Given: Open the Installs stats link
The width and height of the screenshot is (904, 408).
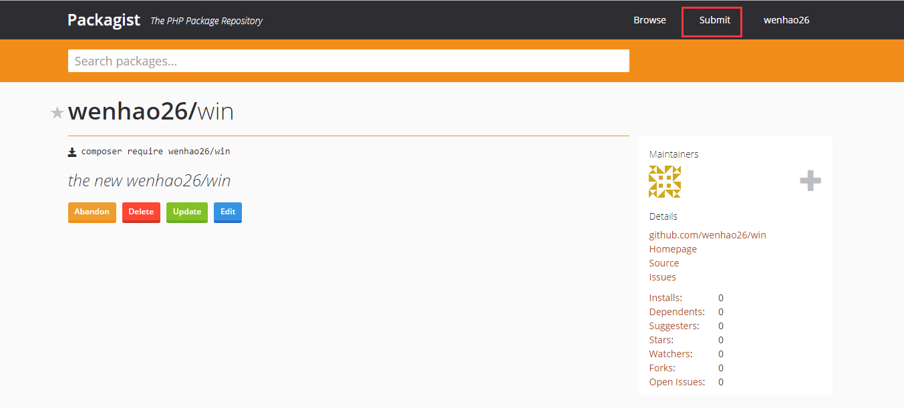Looking at the screenshot, I should point(665,298).
